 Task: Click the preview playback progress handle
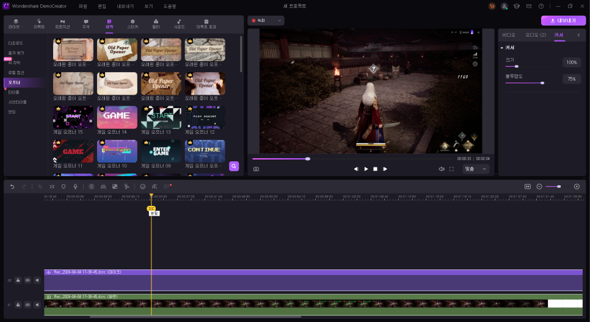click(x=308, y=159)
